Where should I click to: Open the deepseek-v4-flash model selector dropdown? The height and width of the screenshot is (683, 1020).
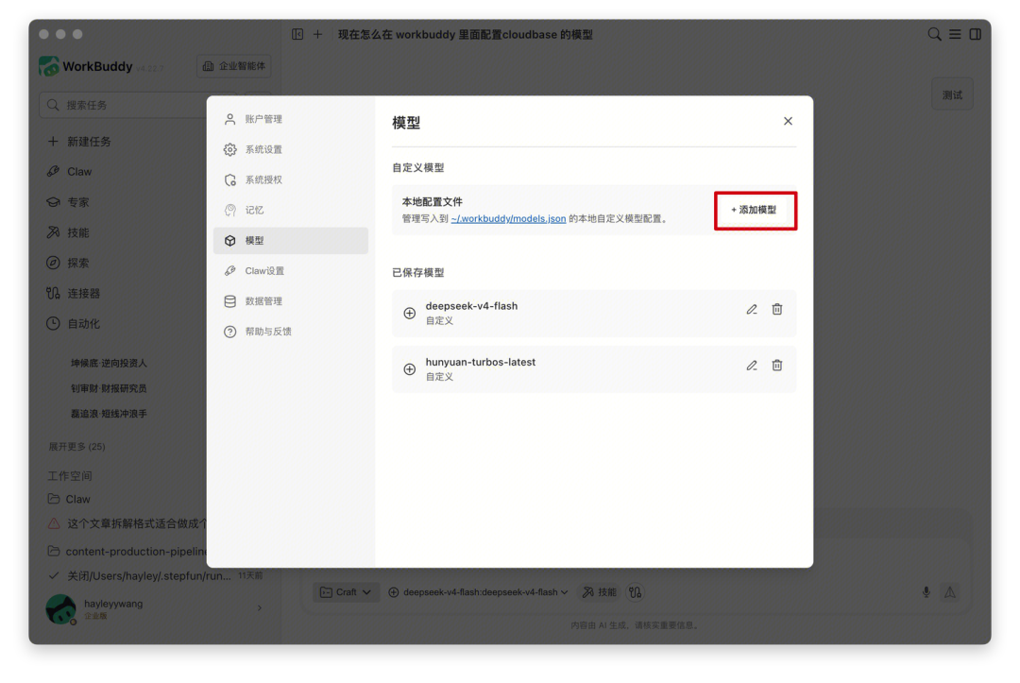pyautogui.click(x=478, y=592)
